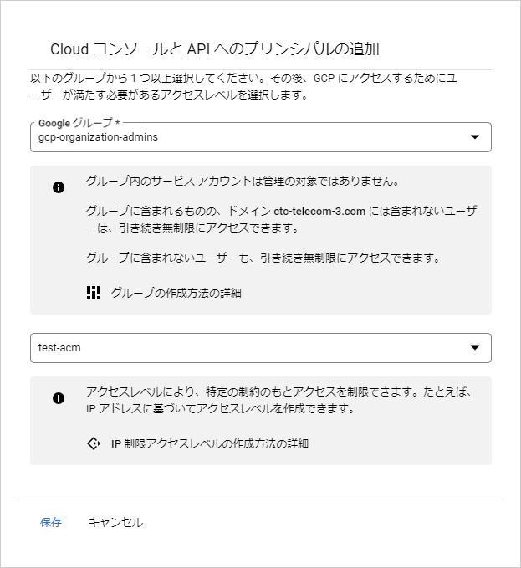The width and height of the screenshot is (521, 568).
Task: Open IP 制限アクセスレベルの作成方法の詳細 link
Action: [210, 443]
